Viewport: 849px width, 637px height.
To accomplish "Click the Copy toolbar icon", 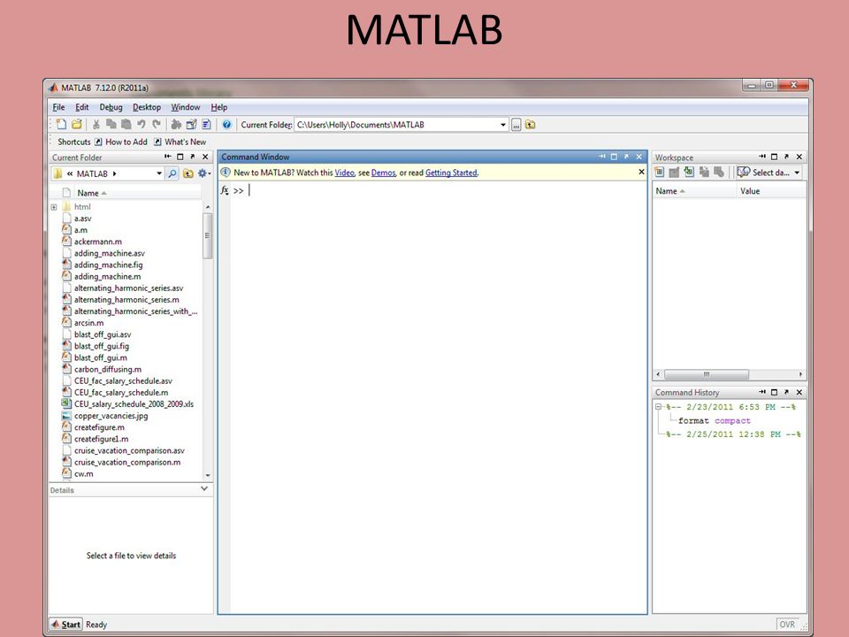I will pyautogui.click(x=111, y=125).
